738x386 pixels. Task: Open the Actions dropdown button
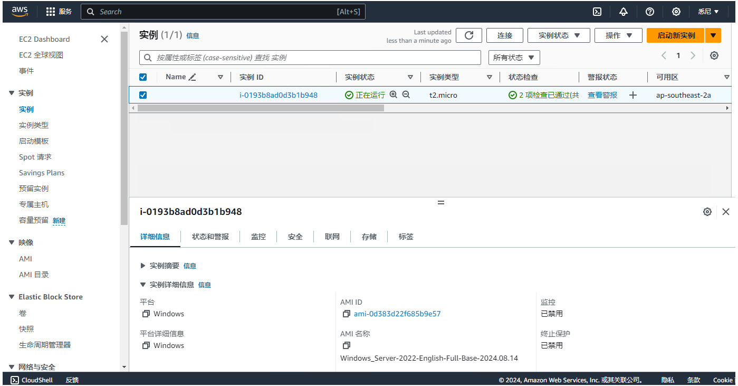[x=618, y=35]
